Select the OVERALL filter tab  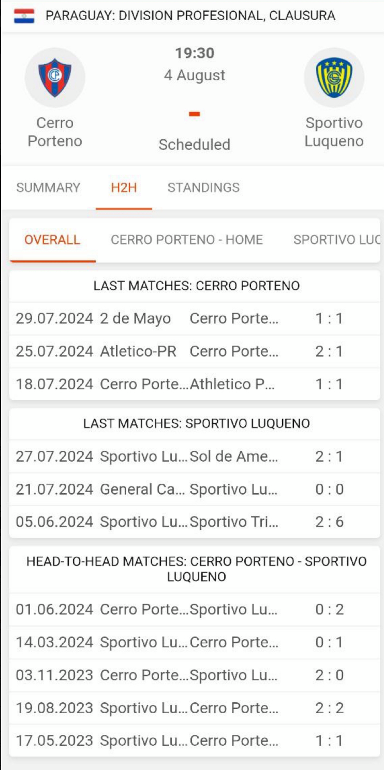point(52,240)
